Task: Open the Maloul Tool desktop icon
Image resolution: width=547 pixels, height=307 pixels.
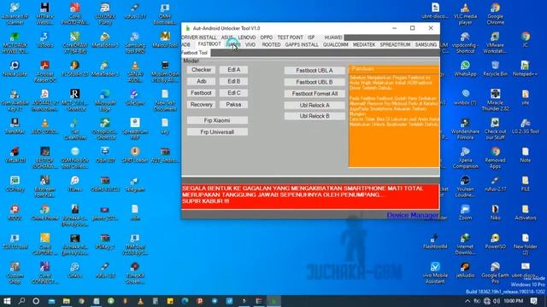Action: pos(165,39)
